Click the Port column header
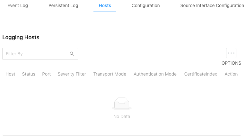Screen dimensions: 246x137 click(x=47, y=74)
